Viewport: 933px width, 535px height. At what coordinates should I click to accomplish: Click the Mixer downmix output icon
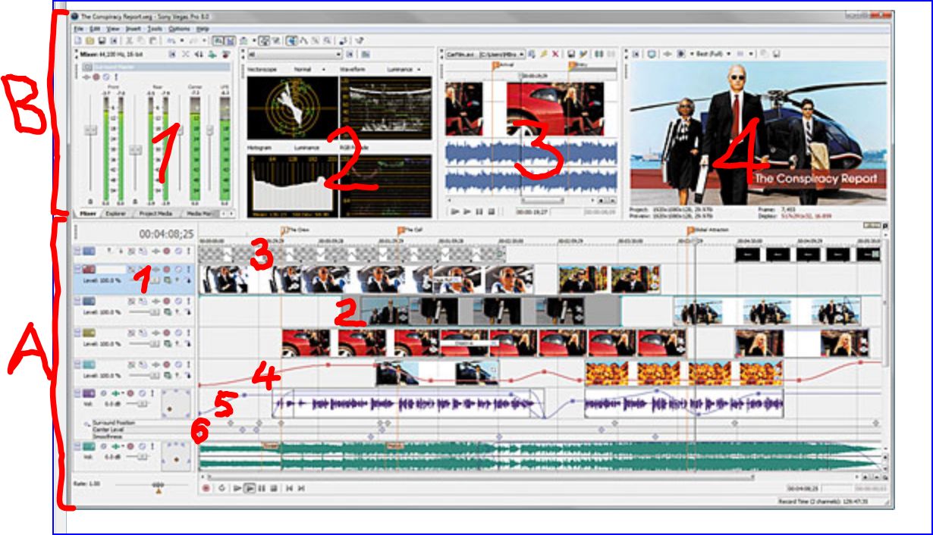[x=185, y=55]
